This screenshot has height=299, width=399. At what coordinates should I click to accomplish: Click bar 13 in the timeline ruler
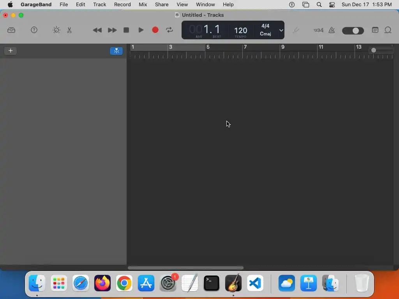point(358,47)
